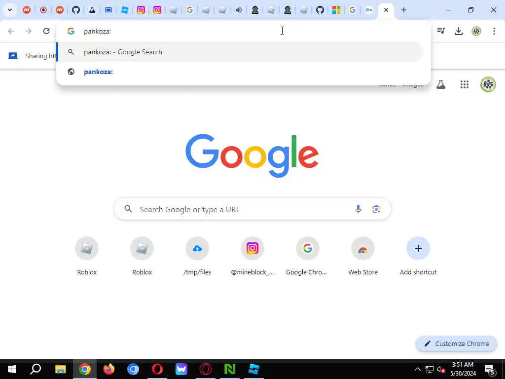The width and height of the screenshot is (505, 379).
Task: Switch to the Microsoft logo tab
Action: pyautogui.click(x=336, y=10)
